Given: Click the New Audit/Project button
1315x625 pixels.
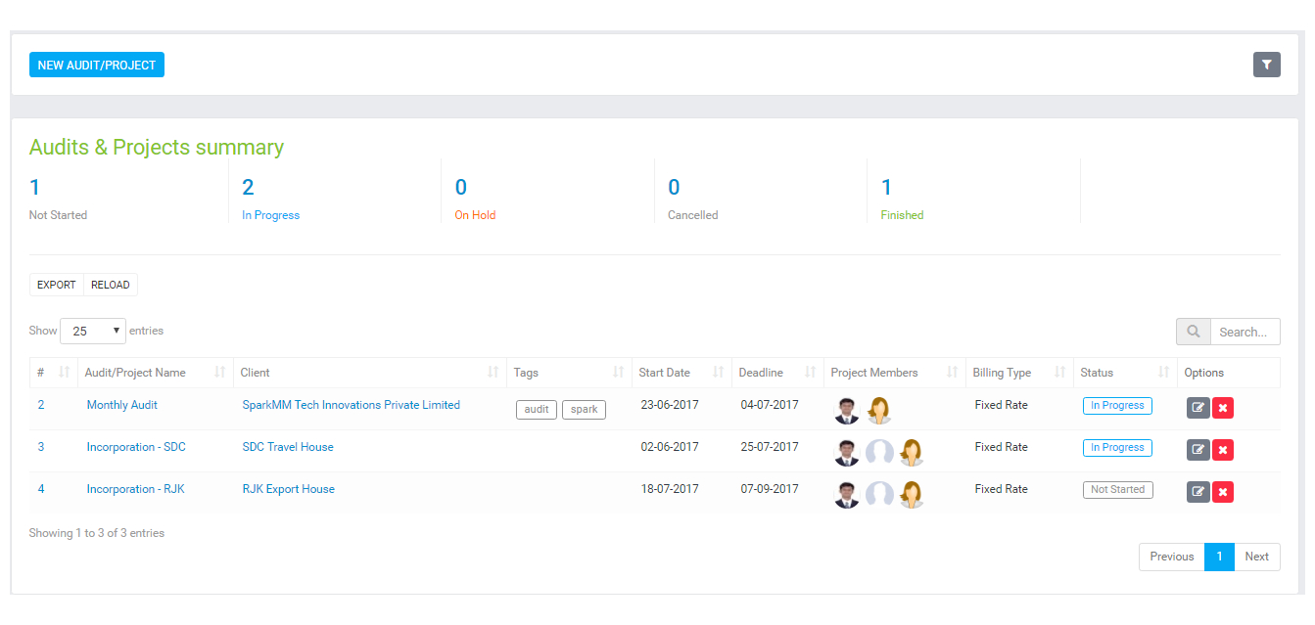Looking at the screenshot, I should point(97,65).
